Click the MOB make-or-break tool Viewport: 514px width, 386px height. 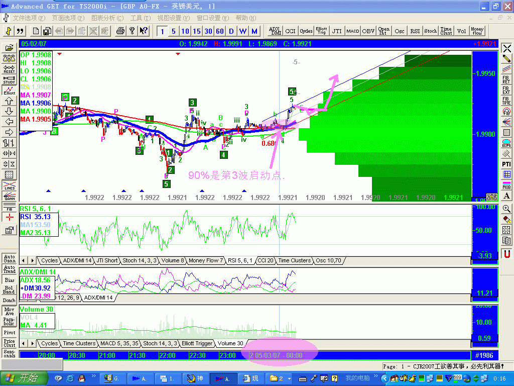506,185
